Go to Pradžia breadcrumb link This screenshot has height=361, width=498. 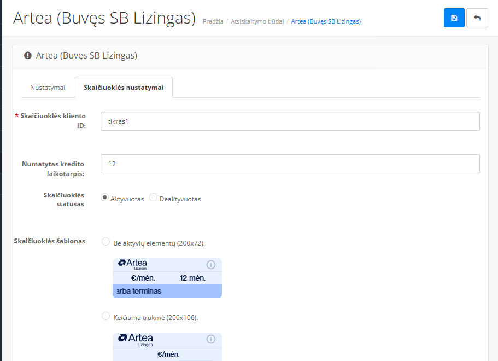click(213, 21)
